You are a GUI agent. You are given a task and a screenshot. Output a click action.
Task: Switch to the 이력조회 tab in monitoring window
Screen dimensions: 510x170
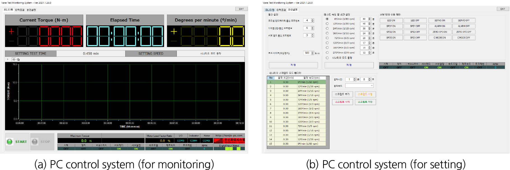coord(20,10)
